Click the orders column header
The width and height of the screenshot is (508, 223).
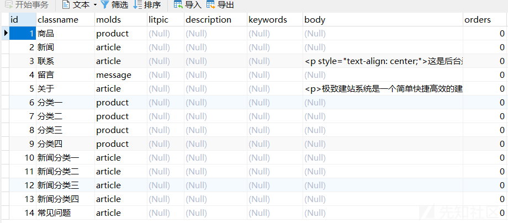[478, 20]
